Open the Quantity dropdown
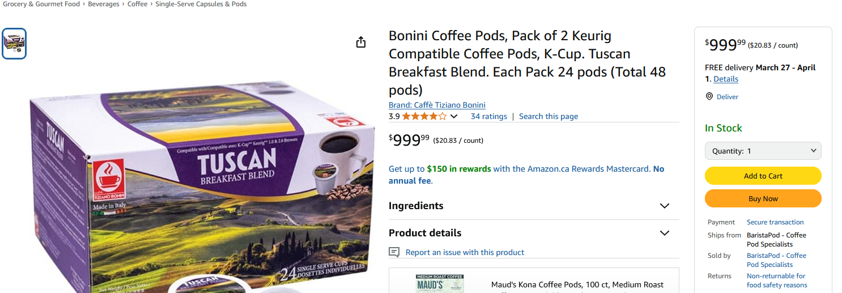 click(x=763, y=151)
